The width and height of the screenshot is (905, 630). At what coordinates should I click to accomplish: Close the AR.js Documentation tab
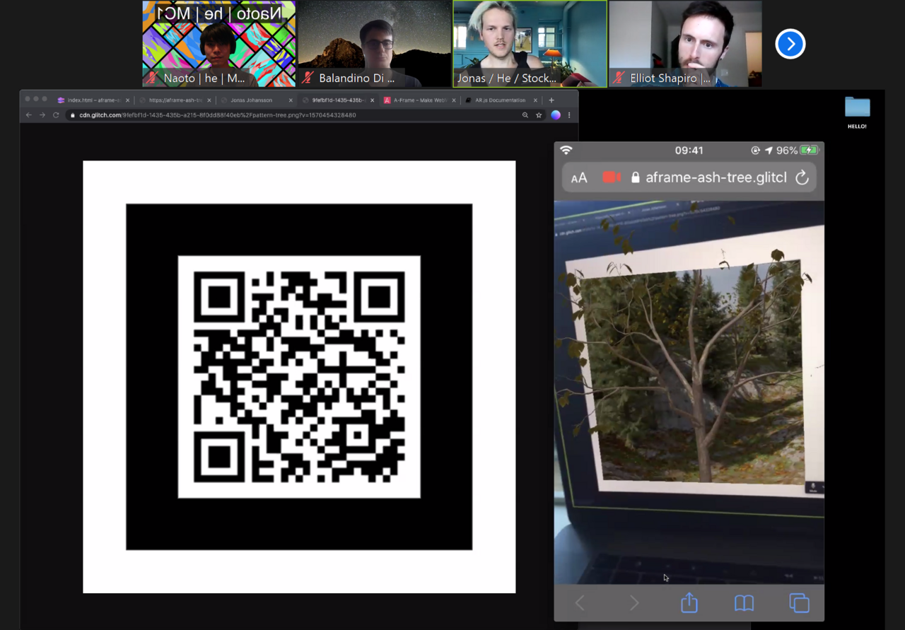click(535, 100)
